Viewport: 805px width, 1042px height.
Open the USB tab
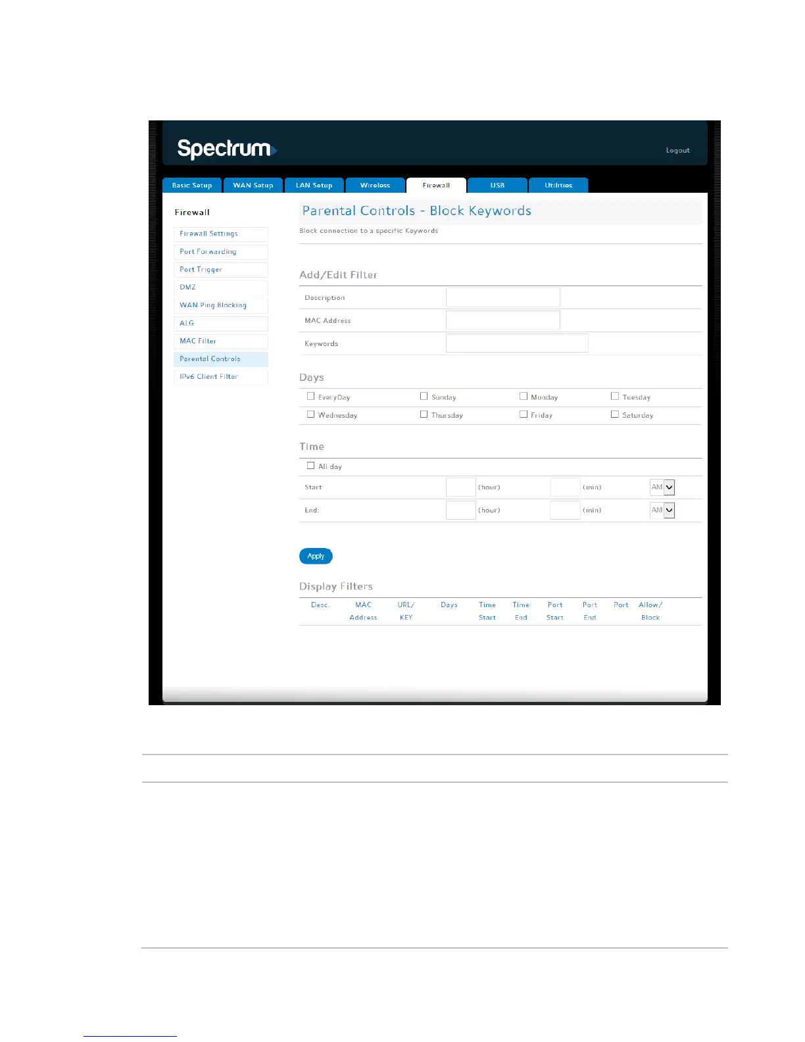tap(497, 186)
